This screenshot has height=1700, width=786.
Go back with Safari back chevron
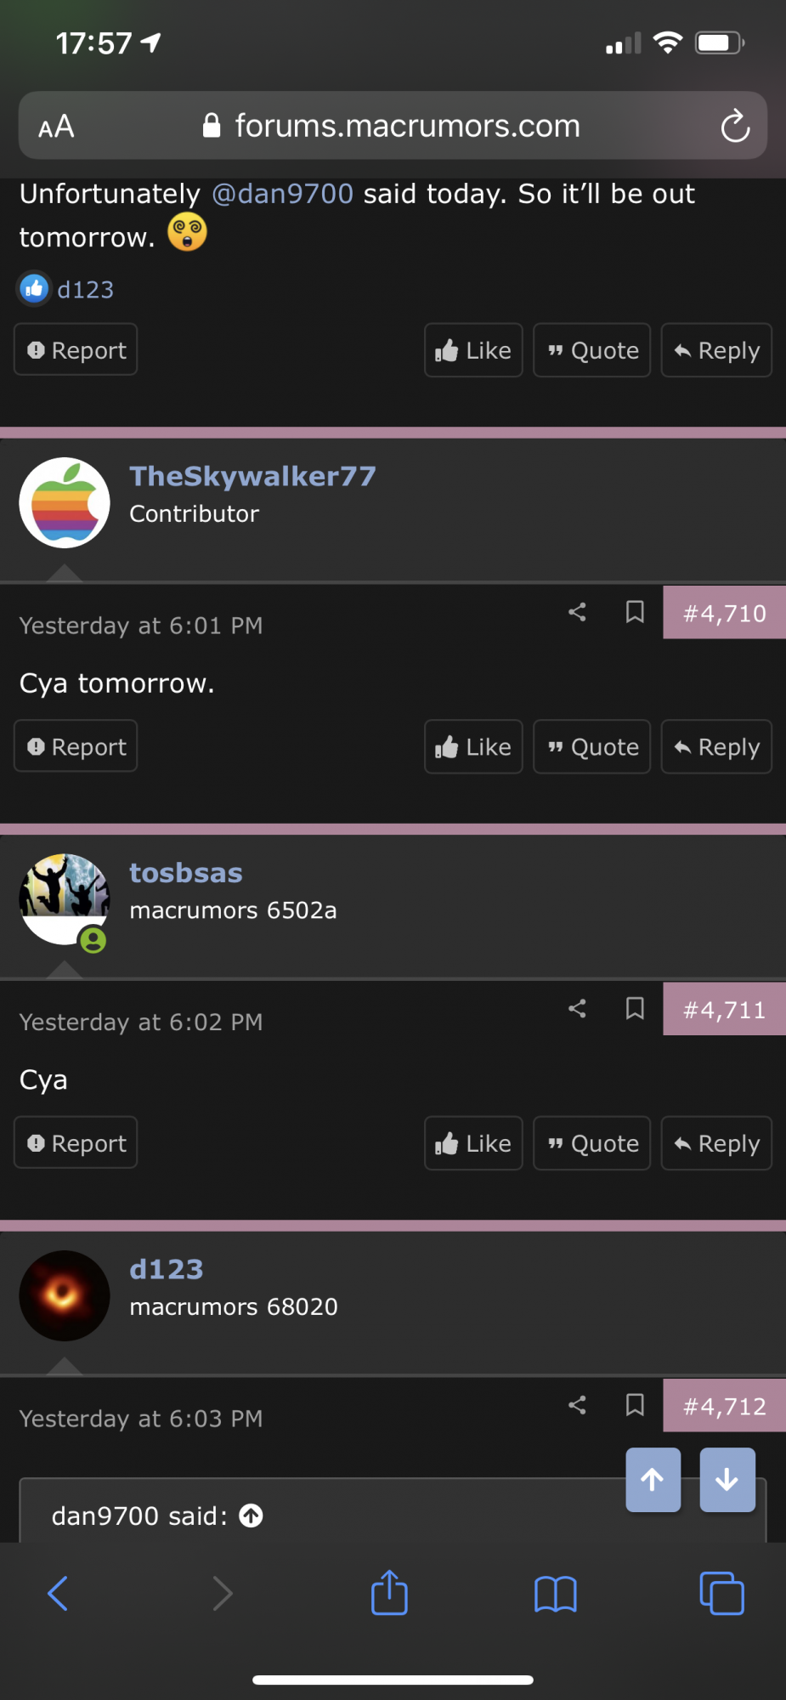coord(58,1593)
